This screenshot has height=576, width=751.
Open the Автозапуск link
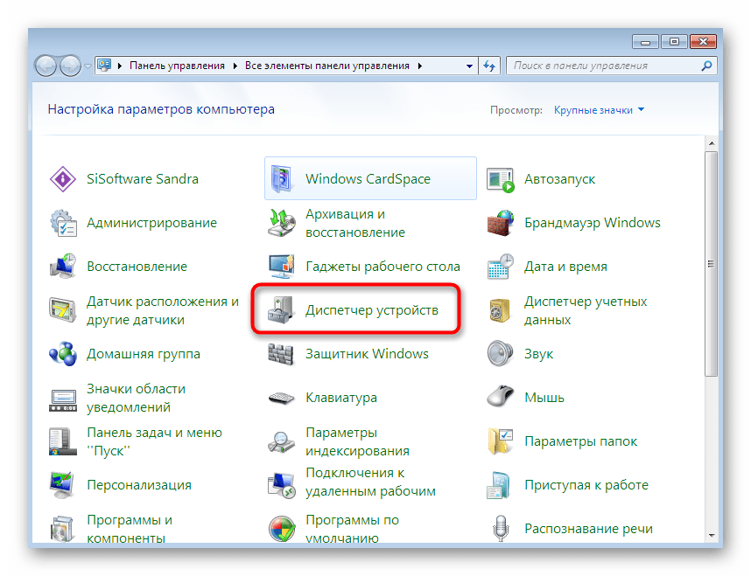tap(559, 179)
